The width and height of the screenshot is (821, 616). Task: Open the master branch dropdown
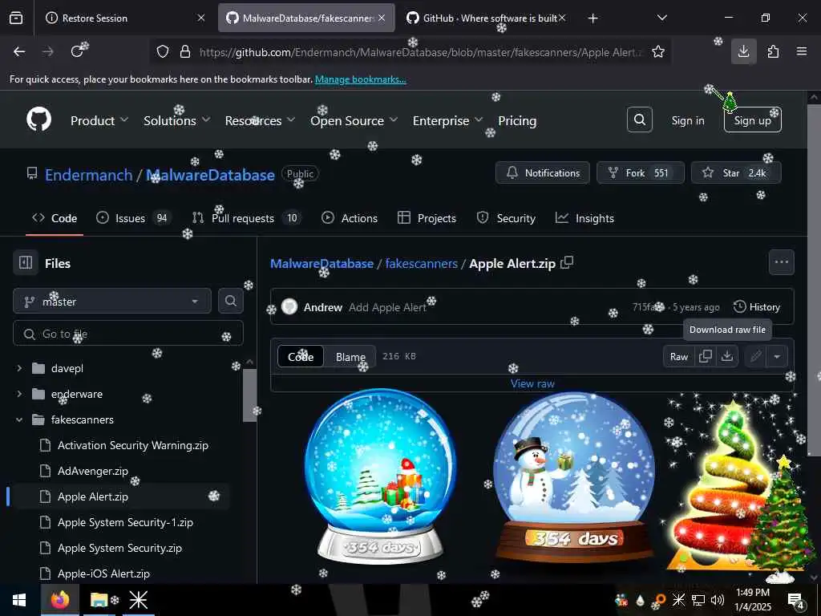(112, 302)
